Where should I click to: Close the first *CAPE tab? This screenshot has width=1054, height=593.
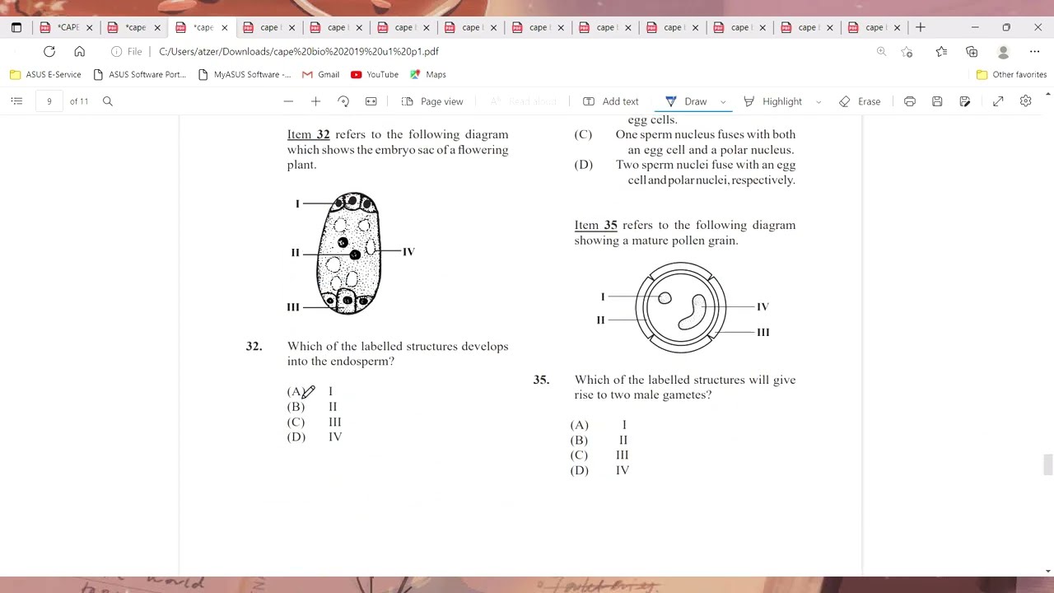(x=90, y=27)
